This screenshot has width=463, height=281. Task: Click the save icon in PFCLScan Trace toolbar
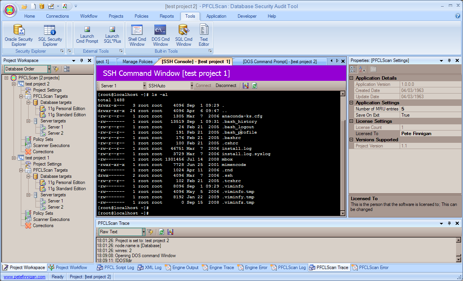coord(170,232)
